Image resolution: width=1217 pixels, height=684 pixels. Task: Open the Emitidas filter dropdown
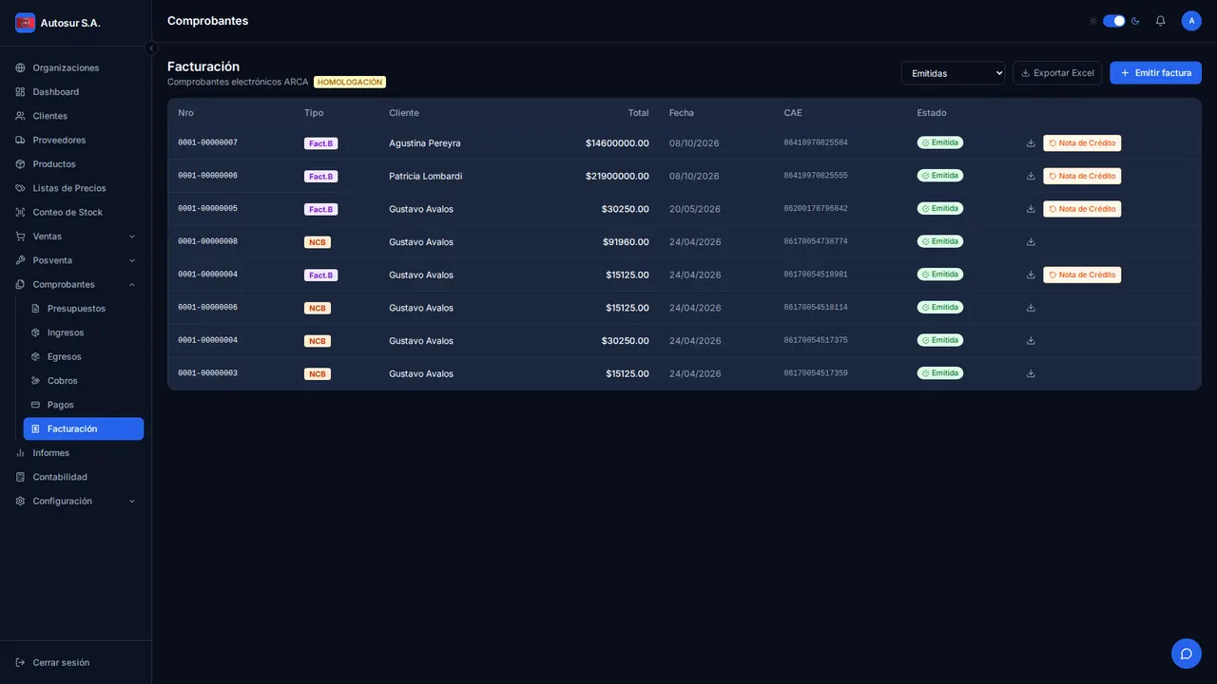tap(953, 73)
